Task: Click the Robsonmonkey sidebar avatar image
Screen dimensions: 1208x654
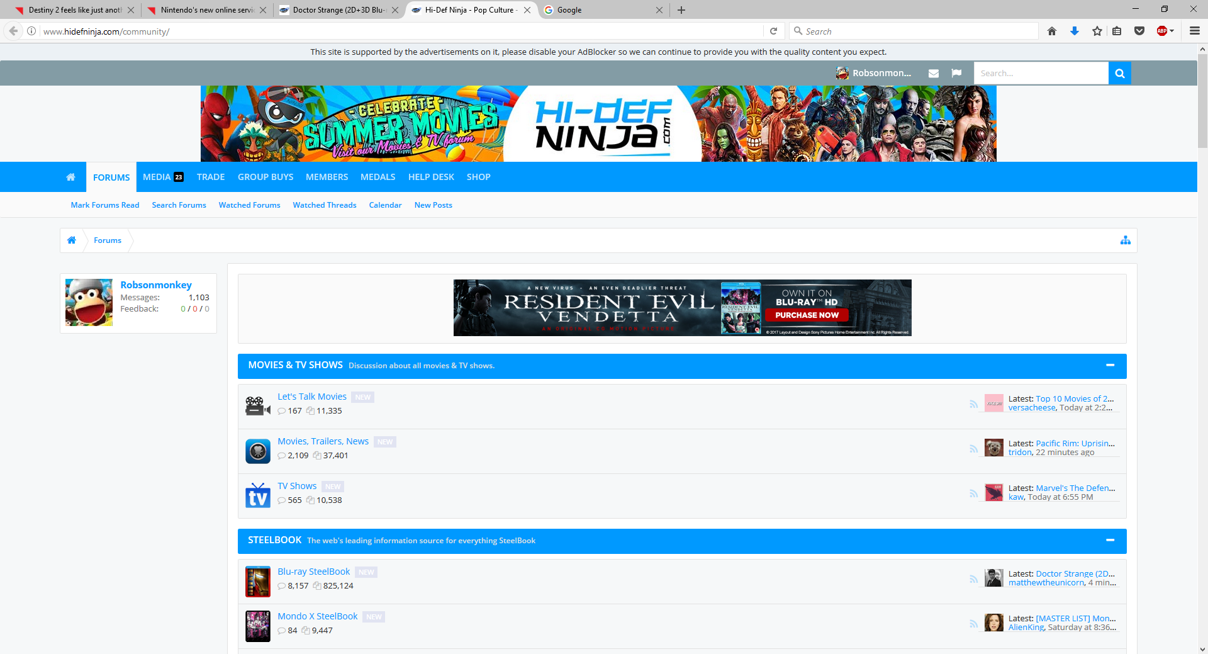Action: click(x=89, y=302)
